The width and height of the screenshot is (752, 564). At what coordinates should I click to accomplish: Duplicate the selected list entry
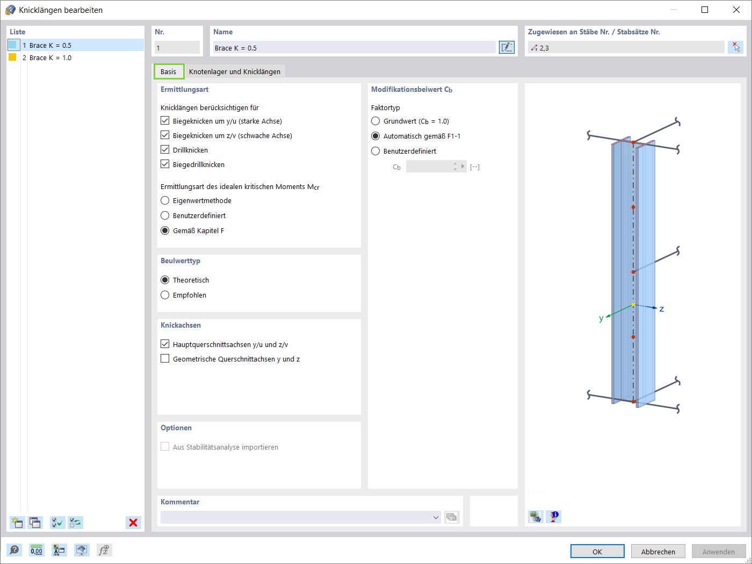(x=35, y=523)
